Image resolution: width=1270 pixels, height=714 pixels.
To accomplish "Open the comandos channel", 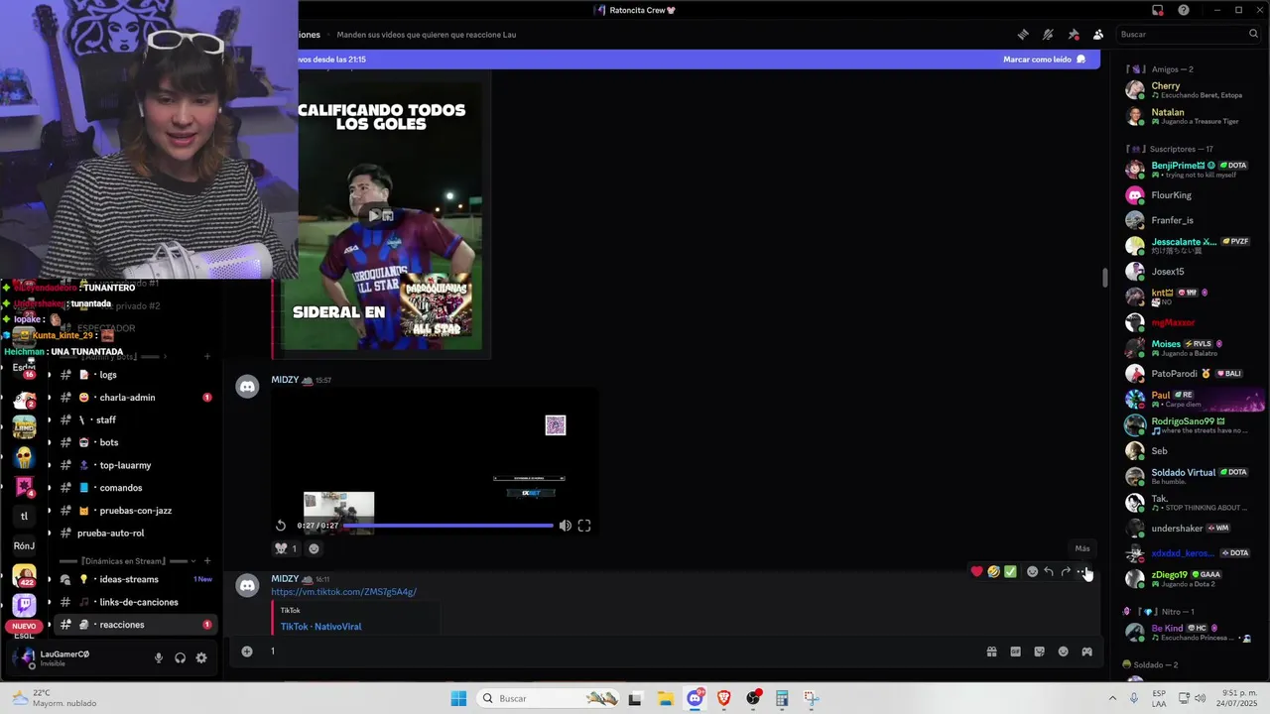I will point(134,488).
